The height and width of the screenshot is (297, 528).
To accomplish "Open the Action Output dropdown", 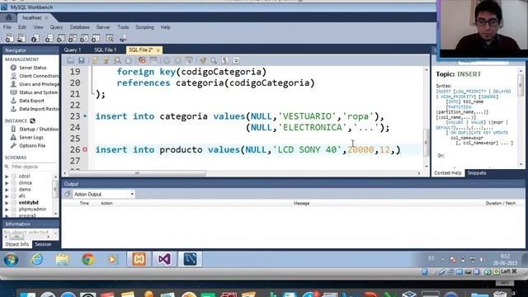I will click(x=104, y=195).
